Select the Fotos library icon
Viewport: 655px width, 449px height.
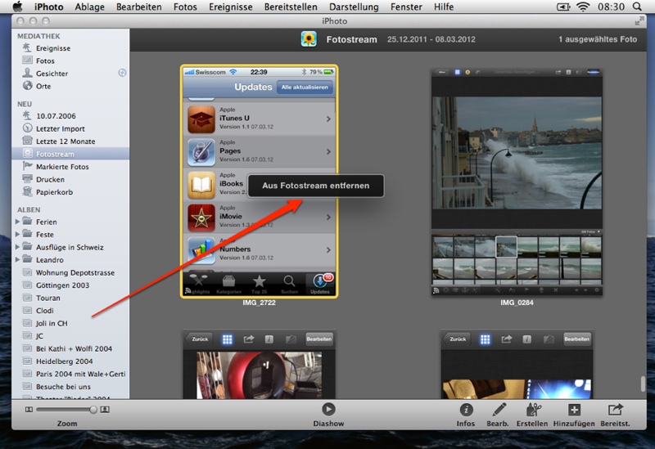click(x=27, y=61)
